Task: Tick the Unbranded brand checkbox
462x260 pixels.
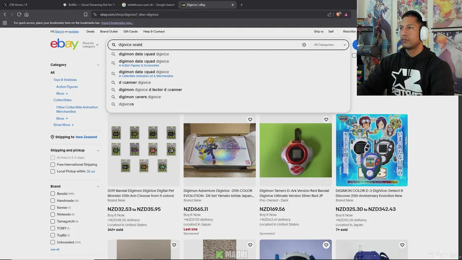Action: click(x=53, y=242)
